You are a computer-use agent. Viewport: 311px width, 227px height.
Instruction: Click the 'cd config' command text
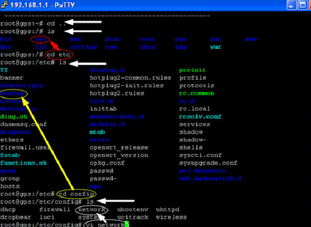click(x=76, y=194)
